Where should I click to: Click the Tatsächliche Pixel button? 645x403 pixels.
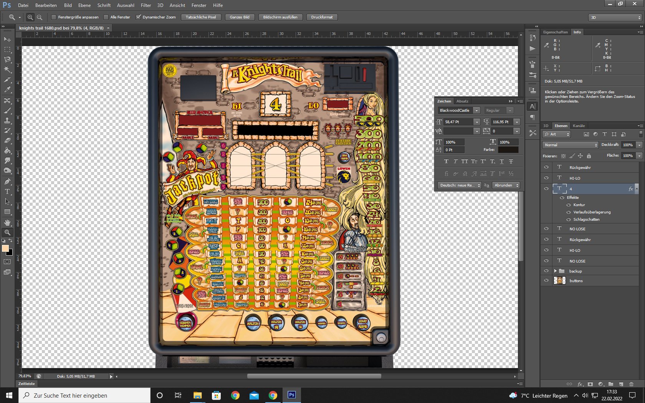click(201, 17)
